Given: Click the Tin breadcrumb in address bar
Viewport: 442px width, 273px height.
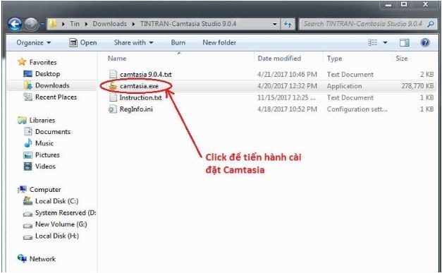Looking at the screenshot, I should [75, 24].
